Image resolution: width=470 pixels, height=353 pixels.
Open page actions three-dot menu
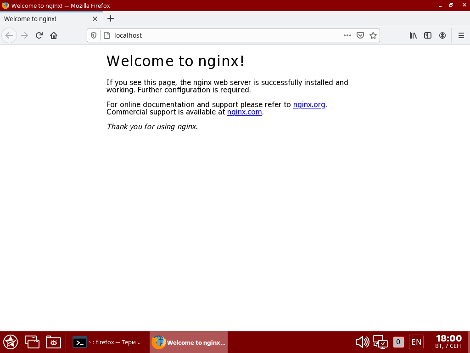pos(347,35)
